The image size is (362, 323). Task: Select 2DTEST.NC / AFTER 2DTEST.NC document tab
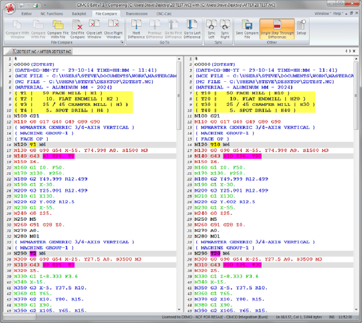point(41,51)
